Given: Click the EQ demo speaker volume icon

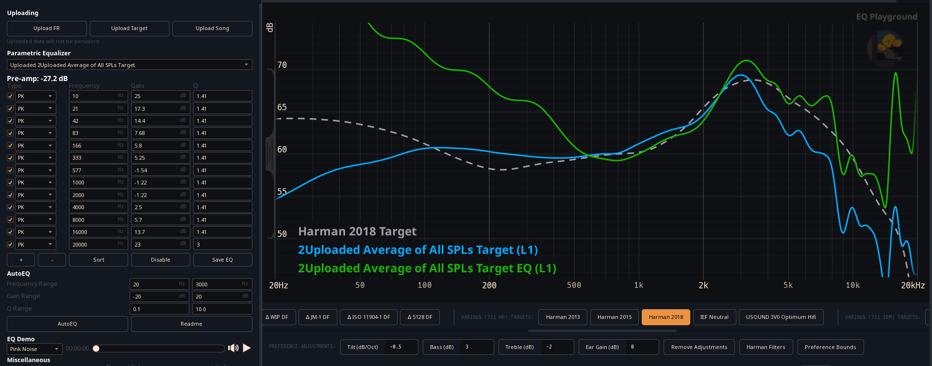Looking at the screenshot, I should click(233, 348).
